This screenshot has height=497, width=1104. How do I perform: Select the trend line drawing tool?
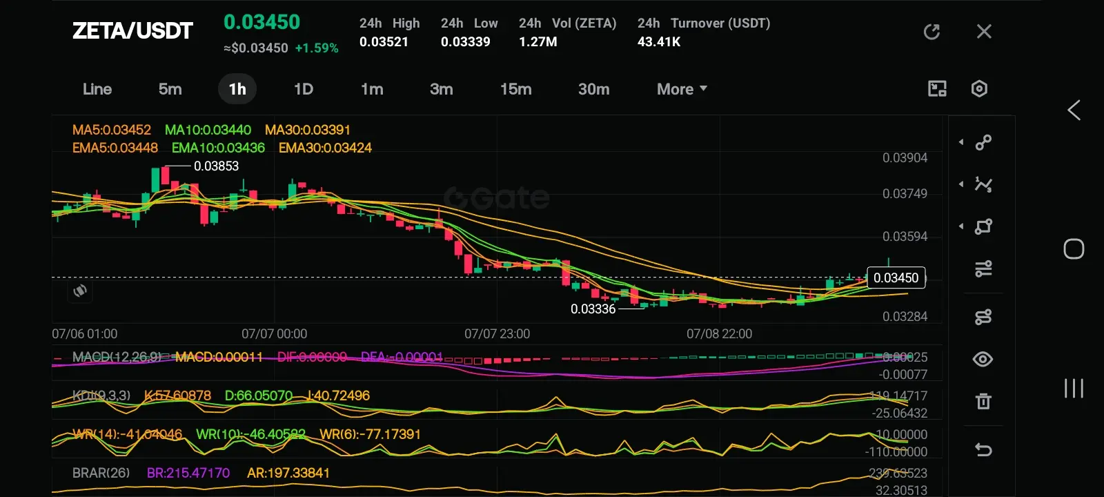click(983, 142)
